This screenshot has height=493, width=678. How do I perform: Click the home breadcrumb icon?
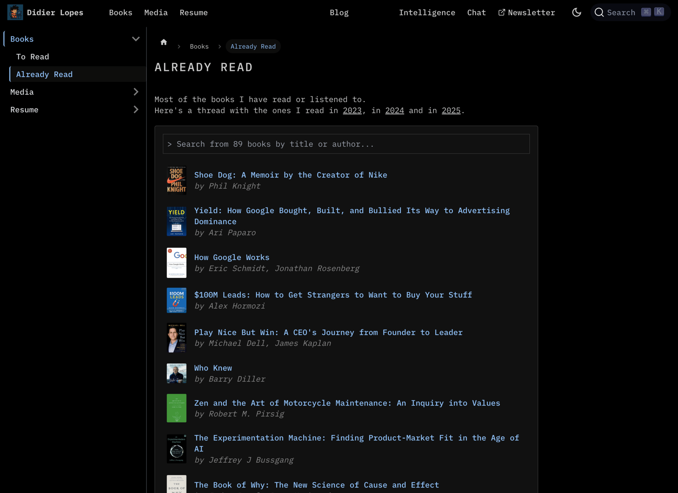tap(163, 42)
